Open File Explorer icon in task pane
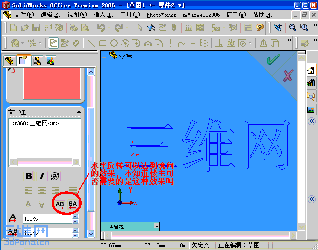Screen dimensions: 318x250 tap(311, 96)
